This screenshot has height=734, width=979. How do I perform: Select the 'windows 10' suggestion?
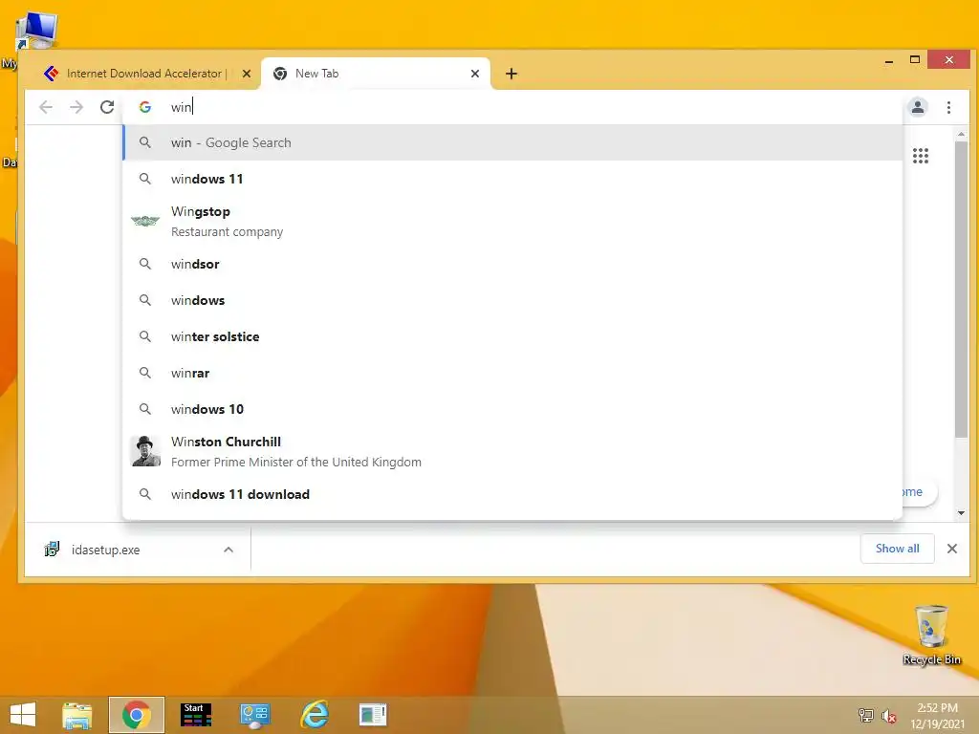click(512, 409)
